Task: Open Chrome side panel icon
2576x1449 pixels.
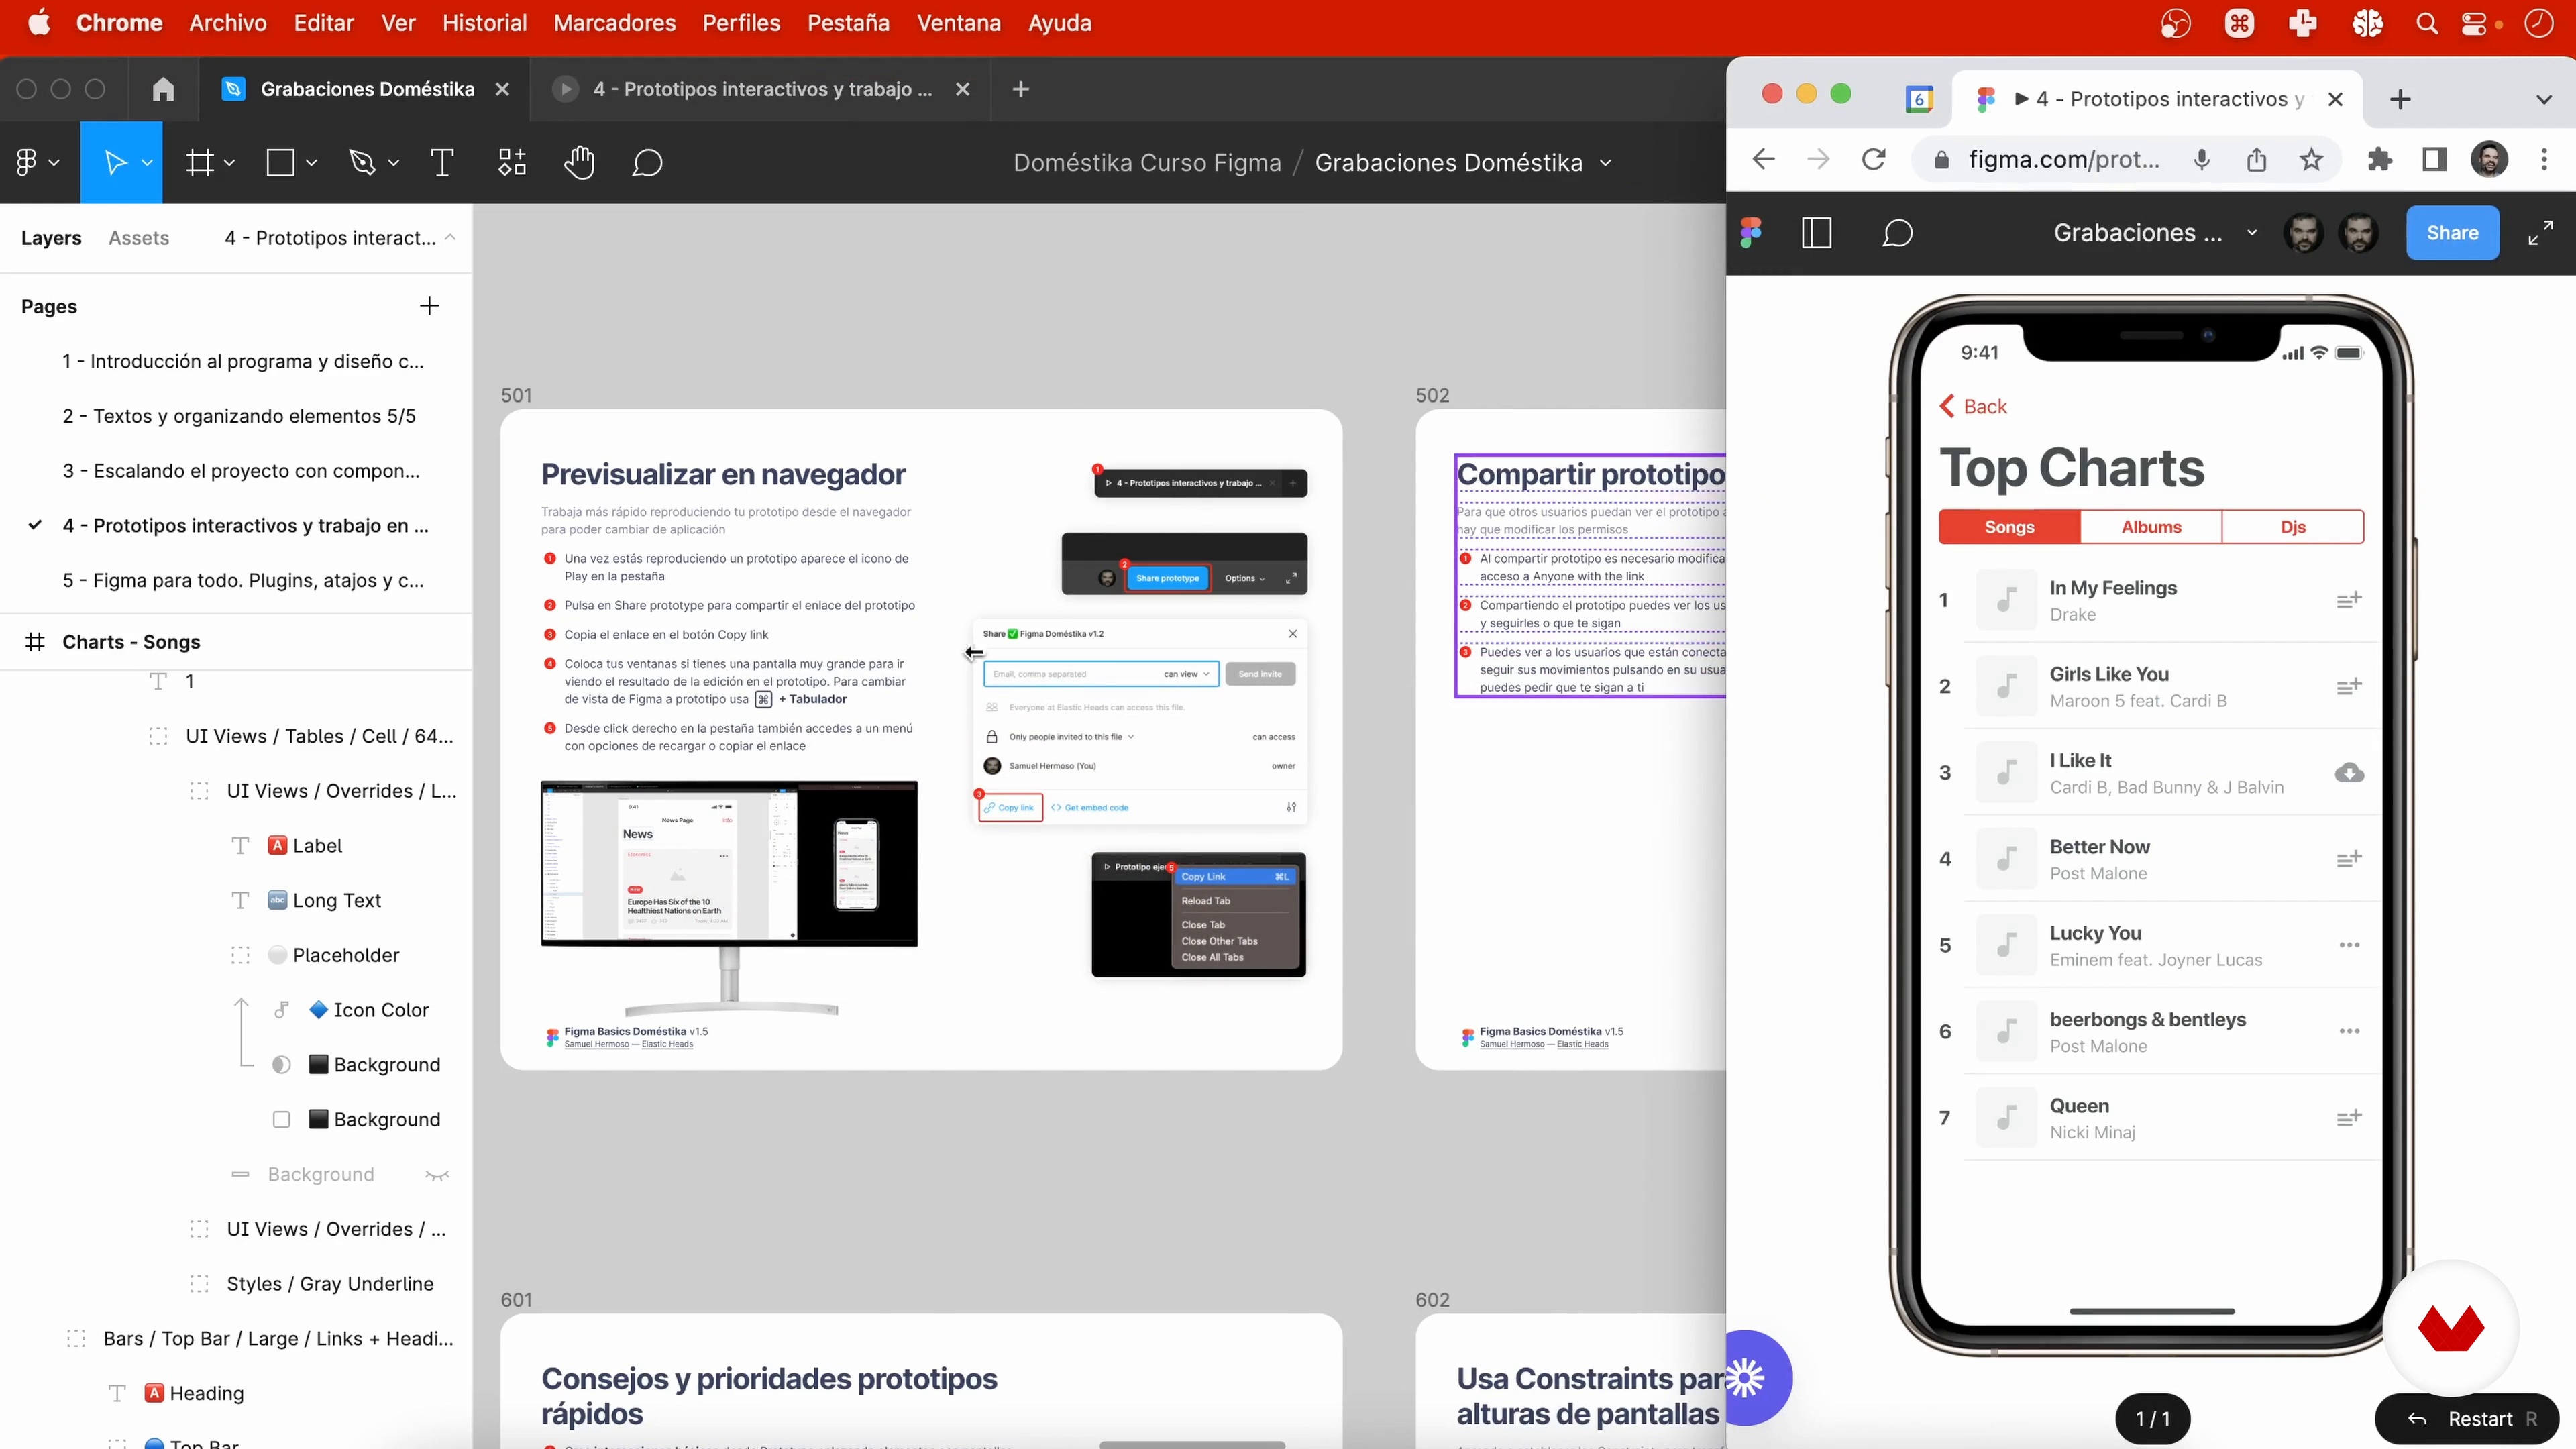Action: (x=2434, y=159)
